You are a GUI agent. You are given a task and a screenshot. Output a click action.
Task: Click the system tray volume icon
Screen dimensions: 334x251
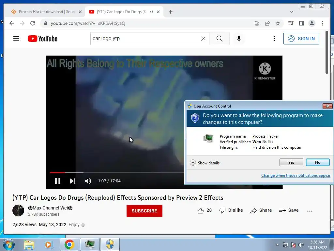pyautogui.click(x=301, y=245)
